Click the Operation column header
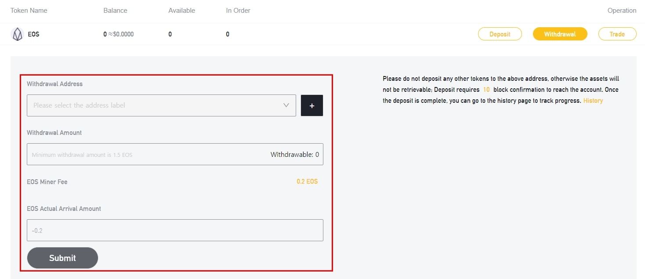 (x=622, y=11)
